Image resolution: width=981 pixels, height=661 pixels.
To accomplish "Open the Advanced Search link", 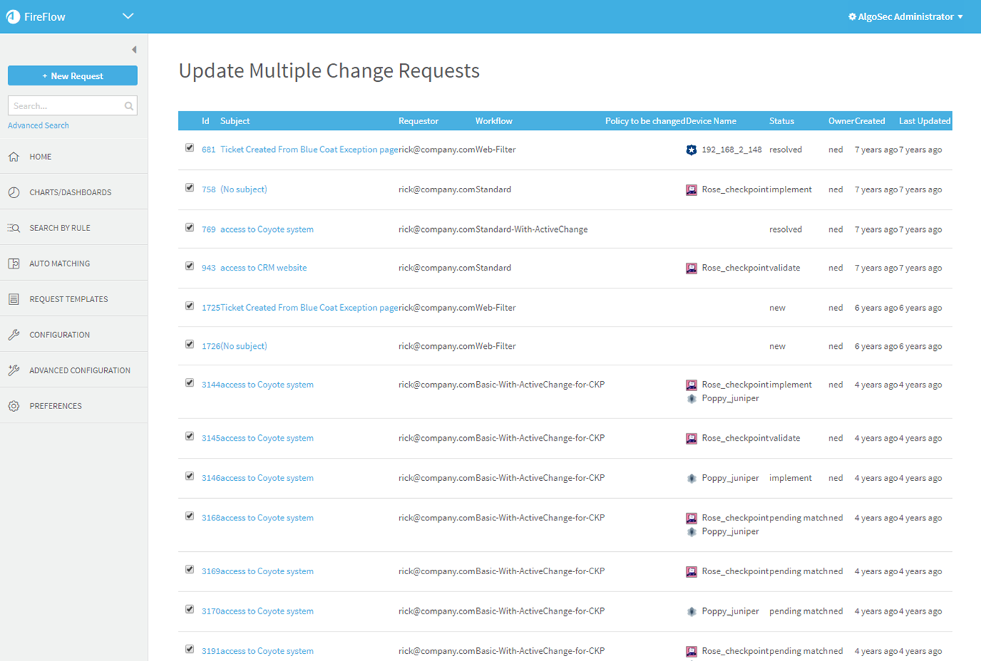I will coord(38,126).
